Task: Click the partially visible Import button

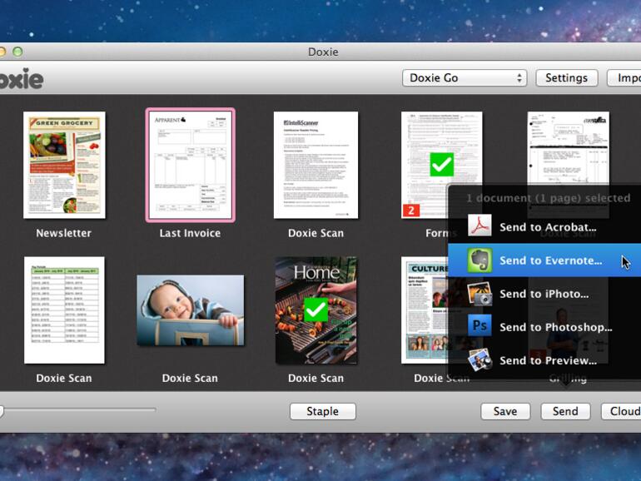Action: click(624, 77)
